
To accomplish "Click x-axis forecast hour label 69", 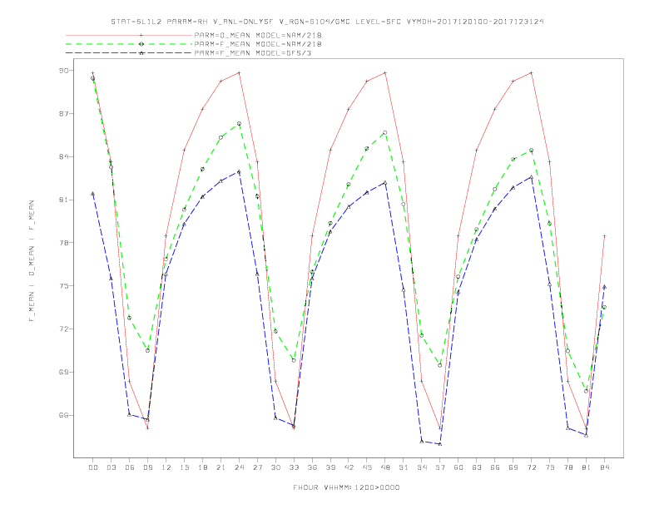I will [x=513, y=467].
